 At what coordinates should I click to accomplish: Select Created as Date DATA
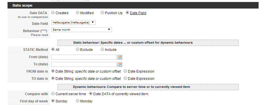pos(53,13)
